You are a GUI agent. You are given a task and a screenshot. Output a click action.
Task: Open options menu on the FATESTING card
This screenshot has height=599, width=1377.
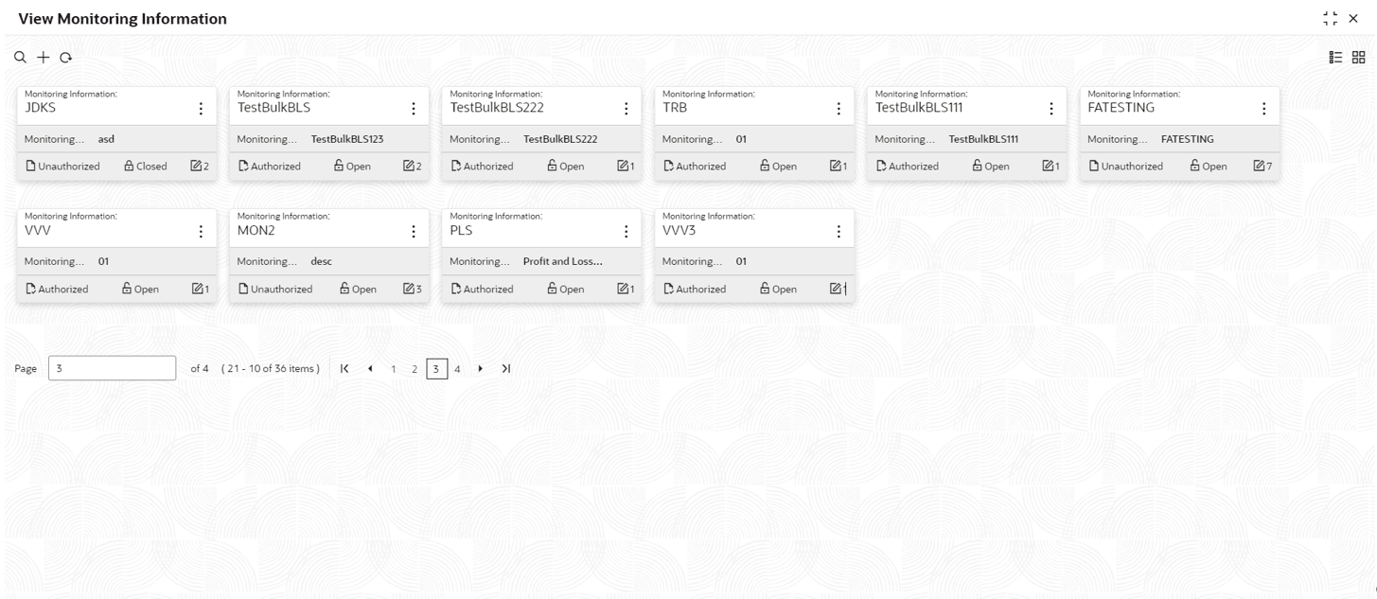[x=1263, y=108]
